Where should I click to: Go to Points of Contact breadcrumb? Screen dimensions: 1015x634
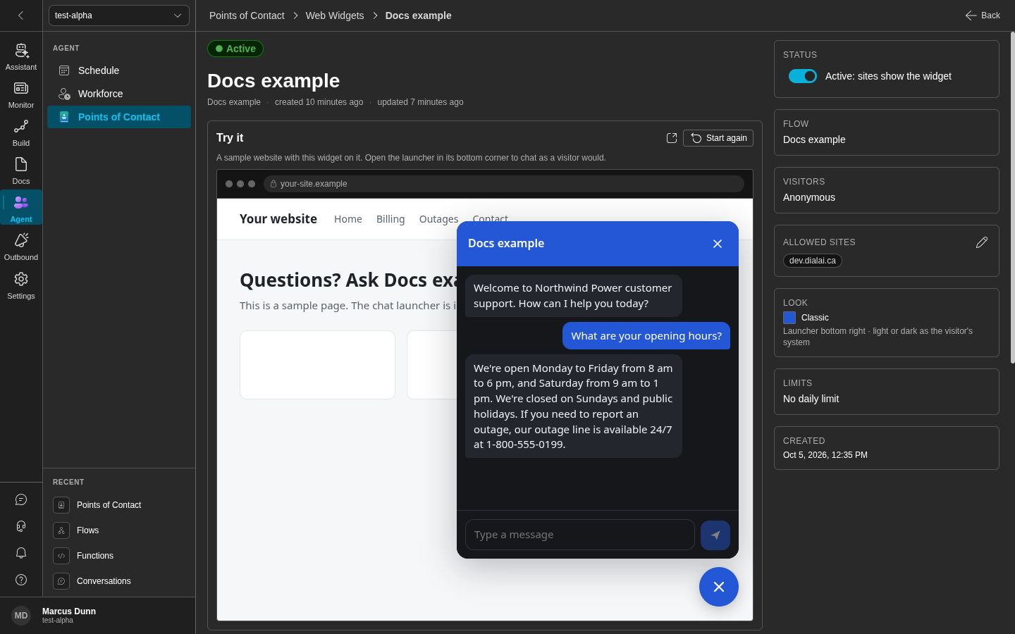click(247, 15)
